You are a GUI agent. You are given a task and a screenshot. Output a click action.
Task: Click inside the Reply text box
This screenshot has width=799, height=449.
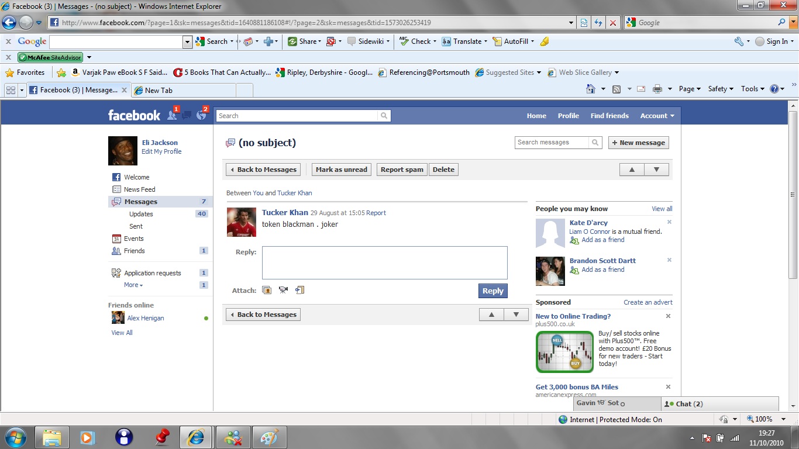(384, 263)
